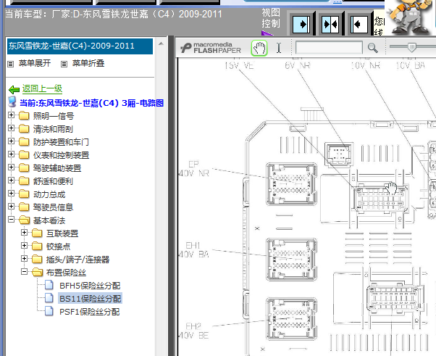This screenshot has height=356, width=436.
Task: Click inside the FlashPaper search text field
Action: pyautogui.click(x=329, y=48)
